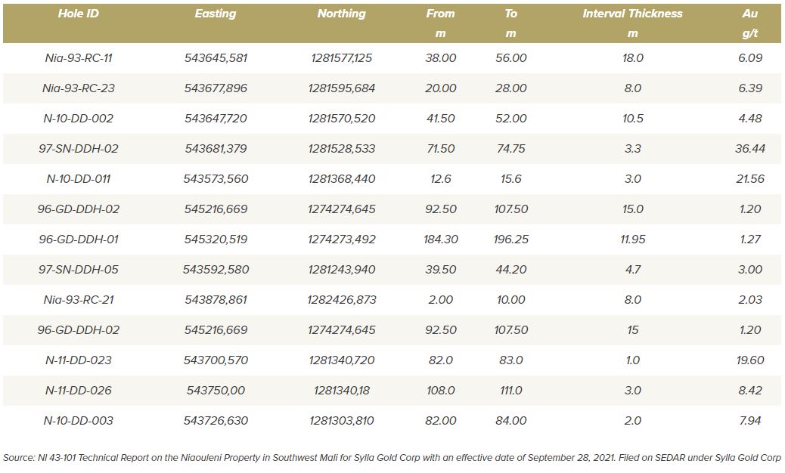Select the 21.56 Au grade cell
Image resolution: width=785 pixels, height=473 pixels.
click(x=749, y=179)
